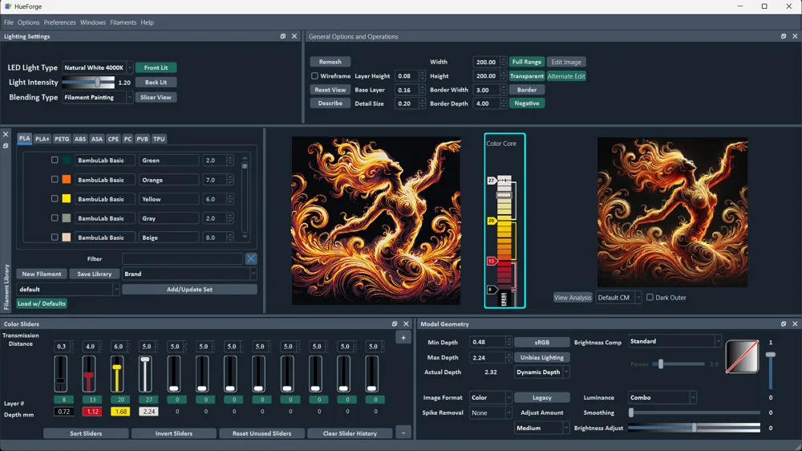The height and width of the screenshot is (451, 802).
Task: Open the Filaments menu
Action: coord(124,22)
